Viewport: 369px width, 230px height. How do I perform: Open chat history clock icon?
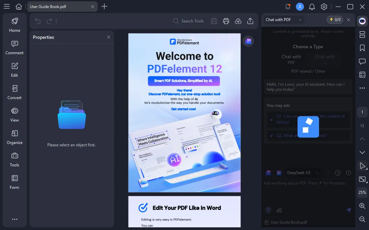point(337,173)
